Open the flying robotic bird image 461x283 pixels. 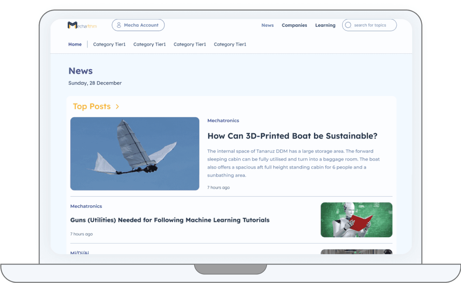[x=134, y=154]
